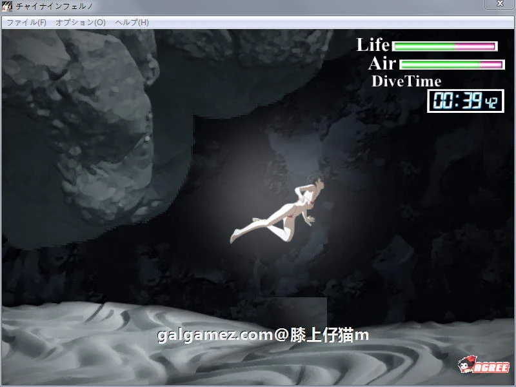Open the ヘルプ(H) menu
Screen dimensions: 516x387
[132, 23]
